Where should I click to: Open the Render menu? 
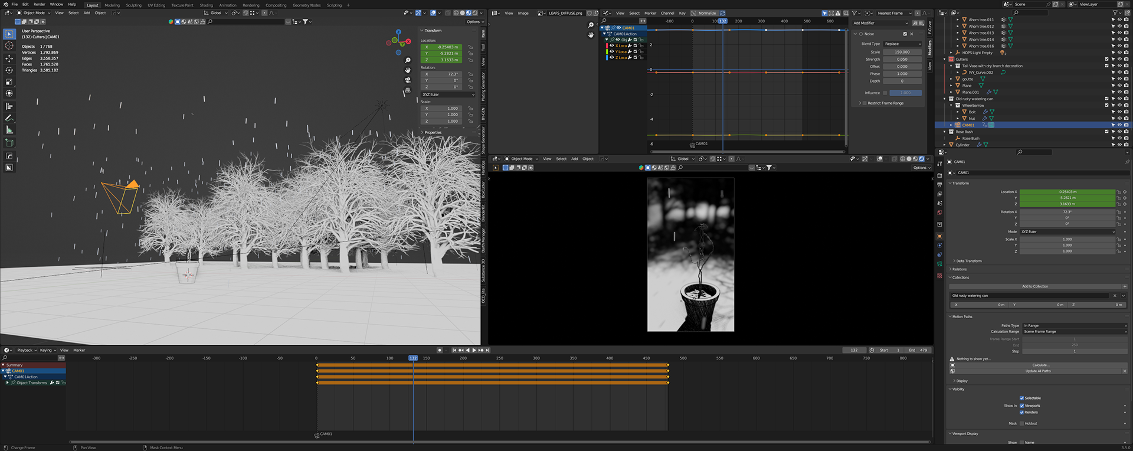pyautogui.click(x=39, y=4)
